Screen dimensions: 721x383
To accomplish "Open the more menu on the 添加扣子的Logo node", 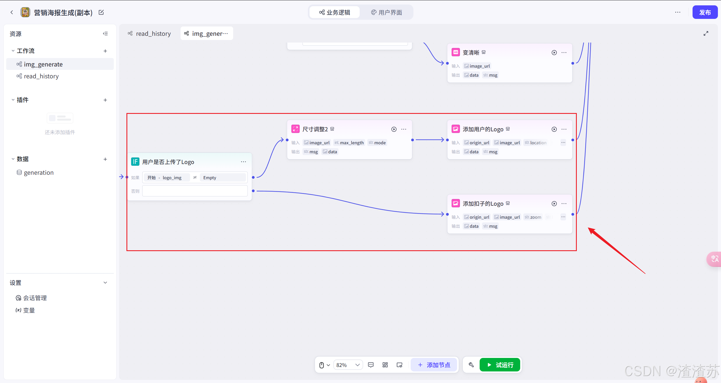I will [564, 204].
